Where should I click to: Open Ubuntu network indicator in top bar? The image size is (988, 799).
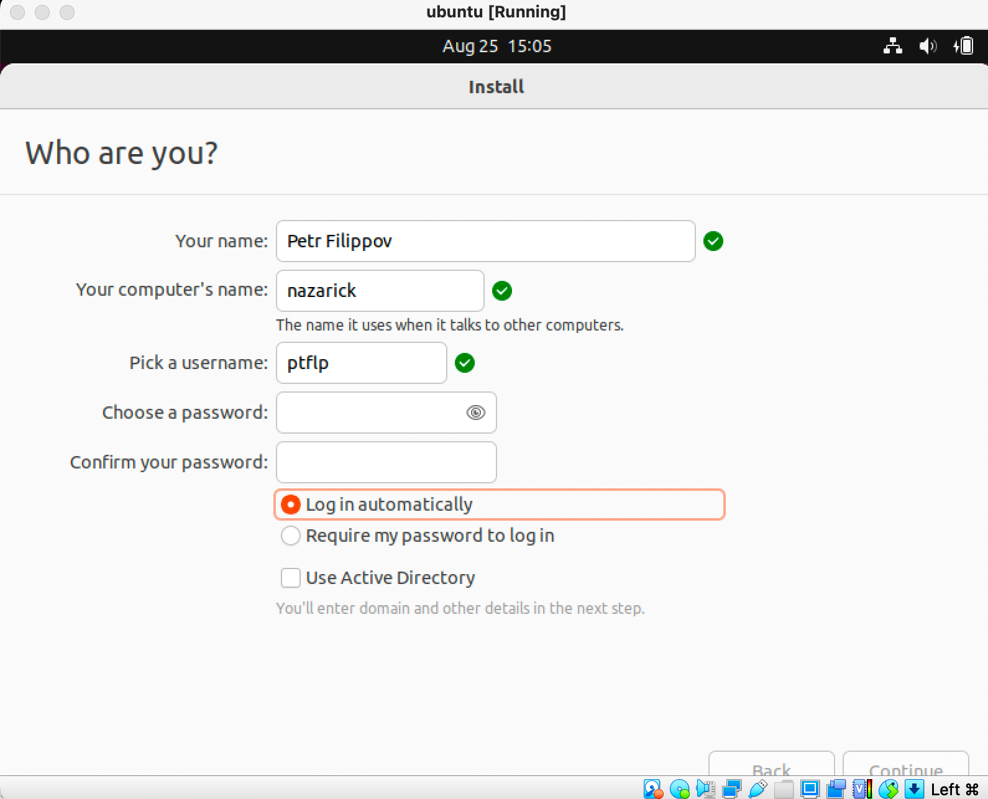point(893,46)
